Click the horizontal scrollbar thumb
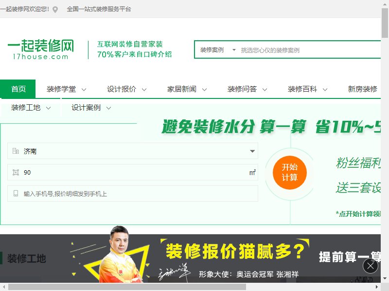Screen dimensions: 389x291 pos(127,287)
